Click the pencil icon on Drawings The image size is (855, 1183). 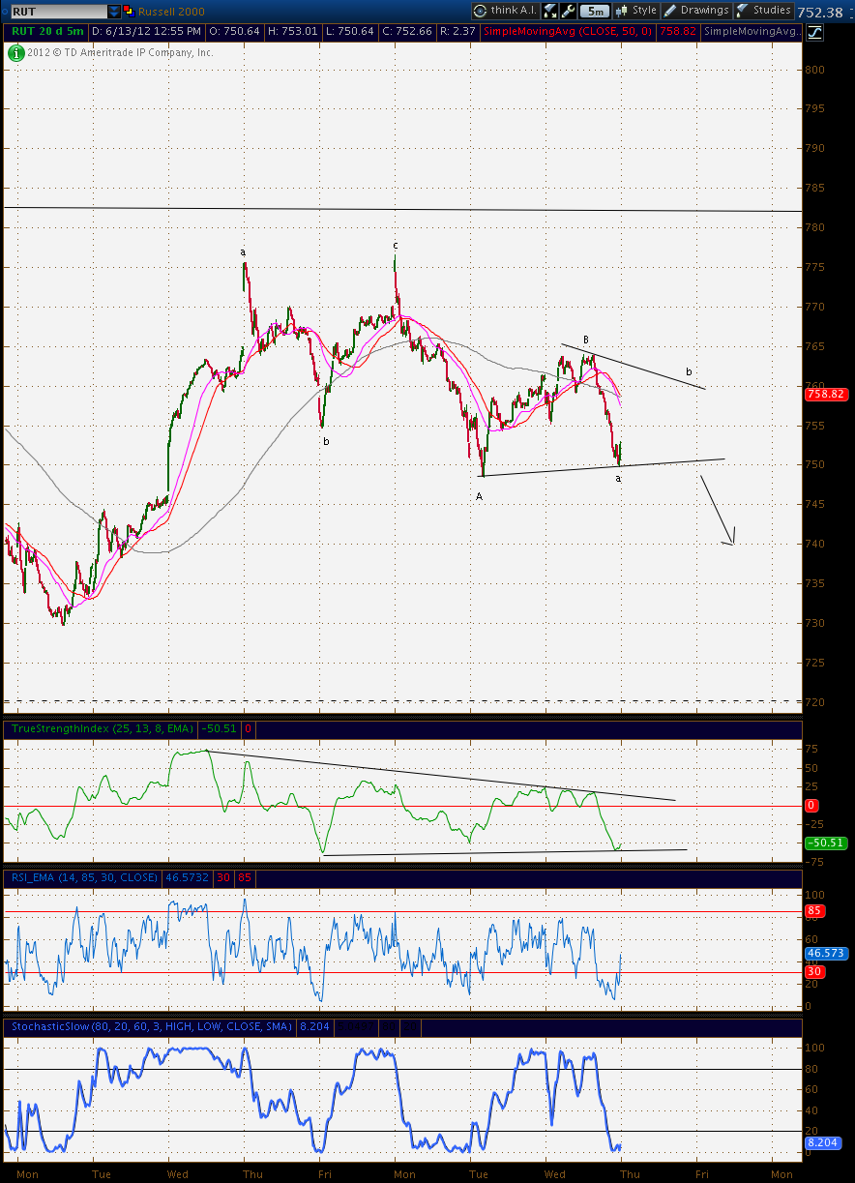click(670, 11)
